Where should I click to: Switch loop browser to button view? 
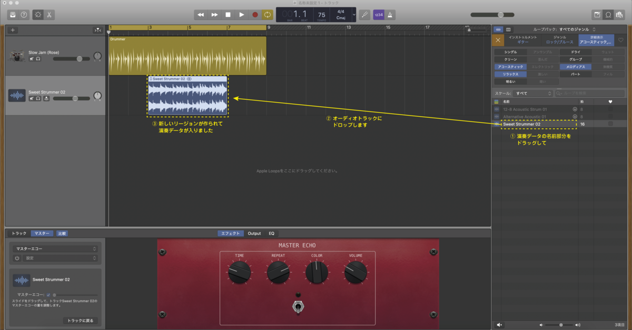pyautogui.click(x=499, y=29)
